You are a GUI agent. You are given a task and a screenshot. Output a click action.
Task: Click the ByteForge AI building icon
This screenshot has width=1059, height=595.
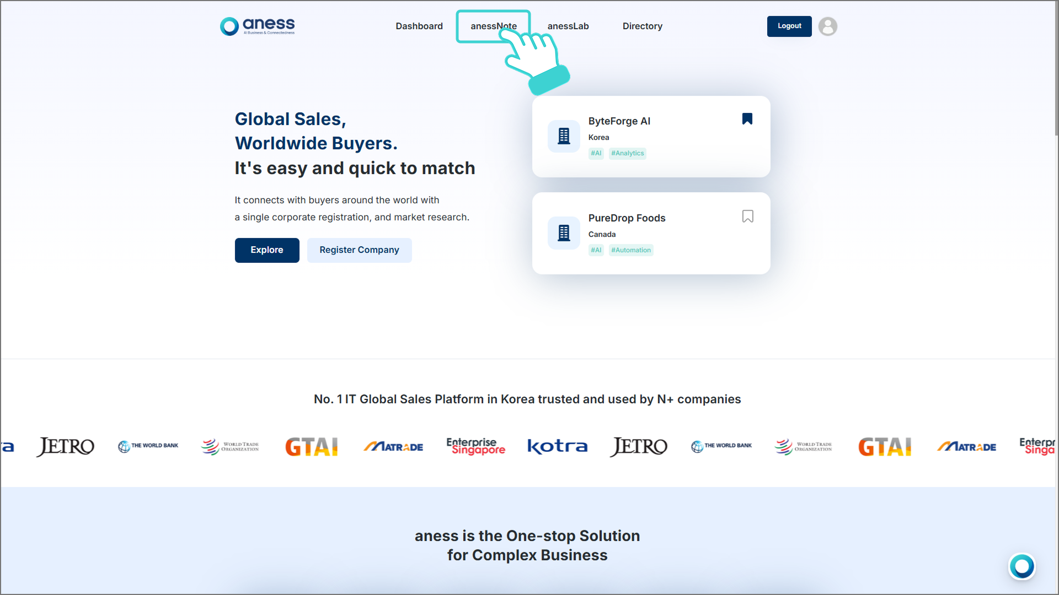point(563,136)
